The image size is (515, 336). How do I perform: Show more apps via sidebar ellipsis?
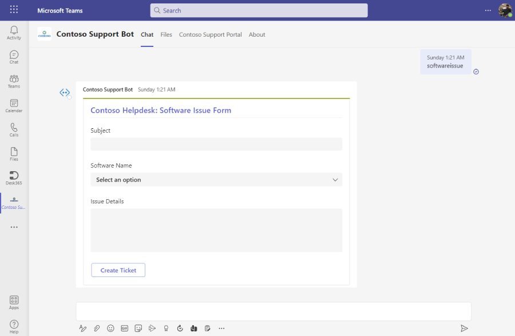pos(14,227)
